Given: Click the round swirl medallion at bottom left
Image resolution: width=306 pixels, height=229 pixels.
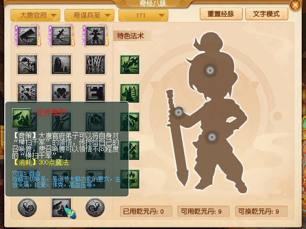Looking at the screenshot, I should point(27,208).
